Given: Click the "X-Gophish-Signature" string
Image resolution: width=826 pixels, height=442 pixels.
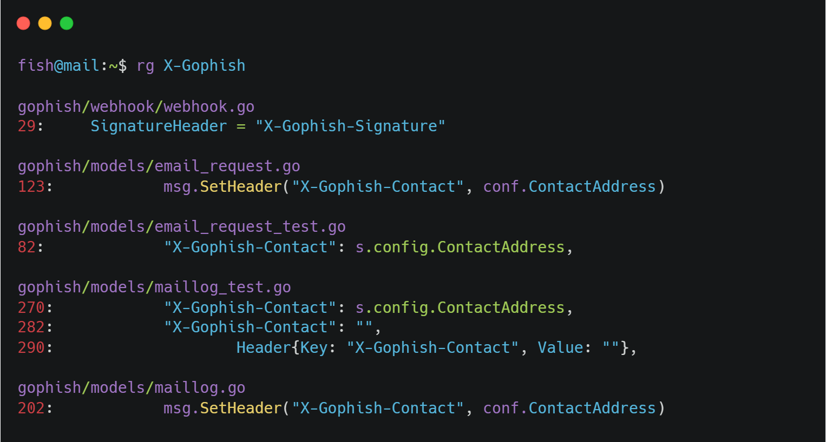Looking at the screenshot, I should click(x=350, y=126).
